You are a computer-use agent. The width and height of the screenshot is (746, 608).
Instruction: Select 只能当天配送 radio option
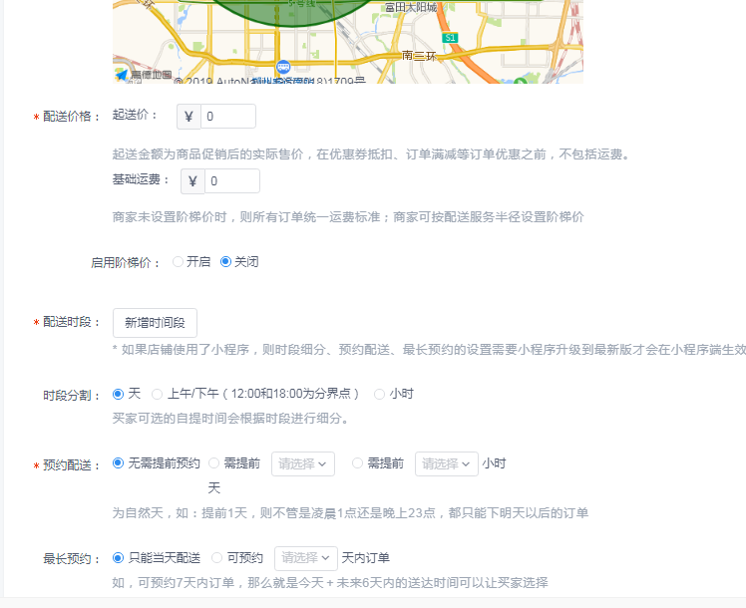118,557
